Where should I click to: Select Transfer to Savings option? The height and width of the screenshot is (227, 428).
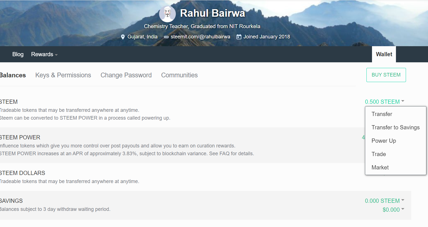click(x=396, y=127)
